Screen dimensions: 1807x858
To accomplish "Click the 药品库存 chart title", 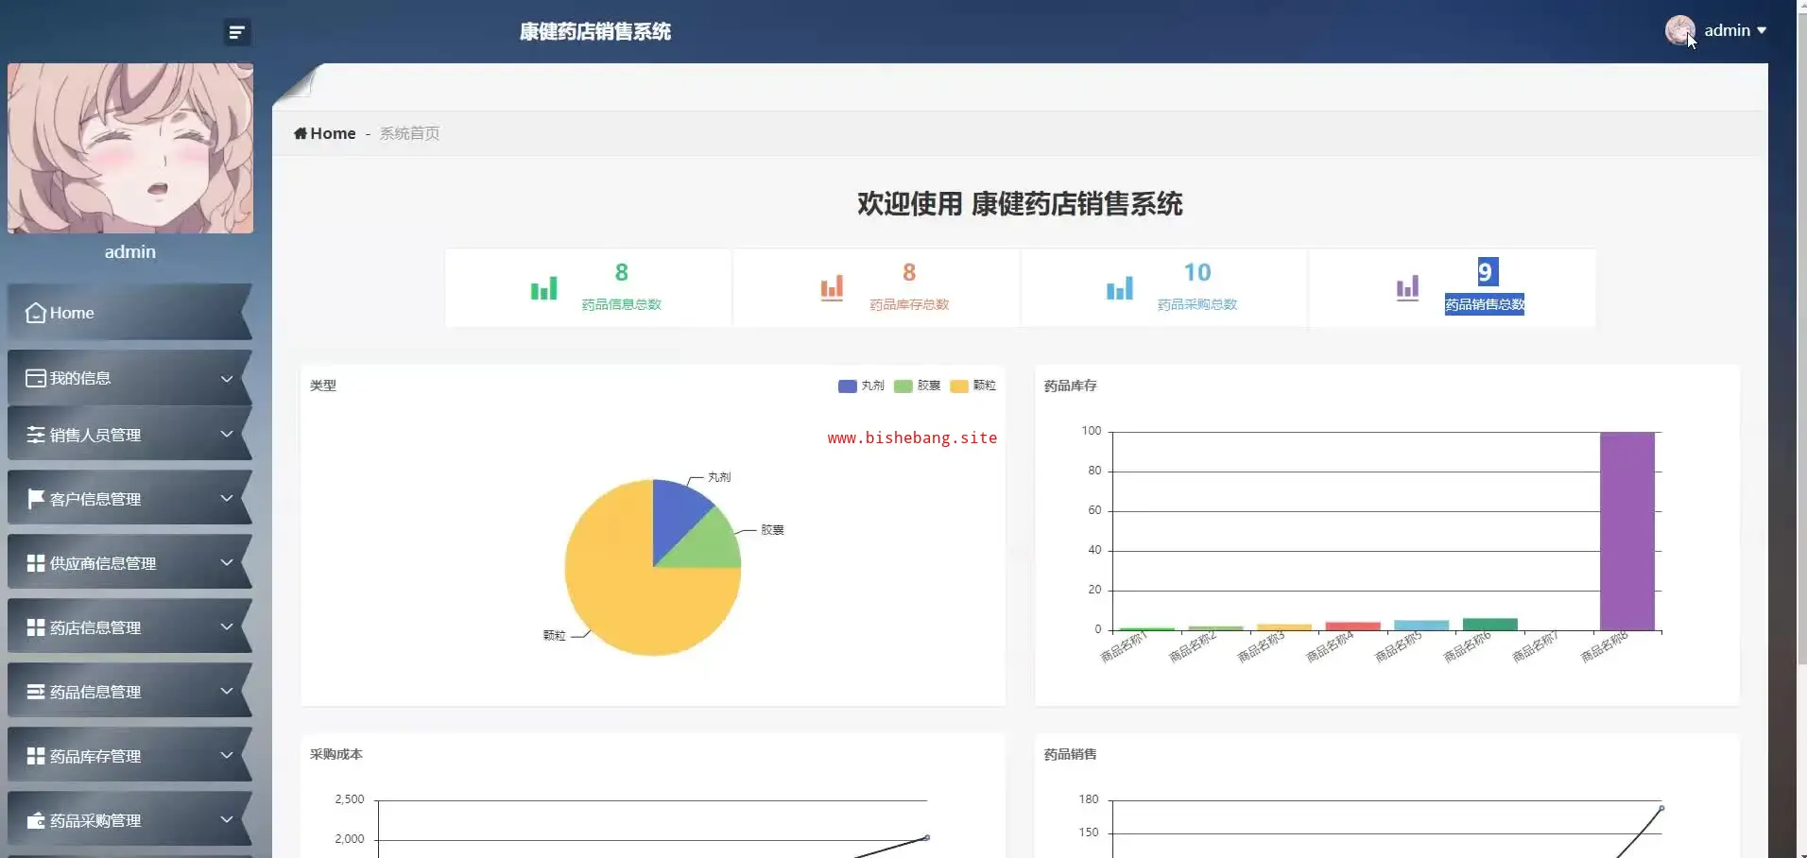I will (x=1071, y=386).
